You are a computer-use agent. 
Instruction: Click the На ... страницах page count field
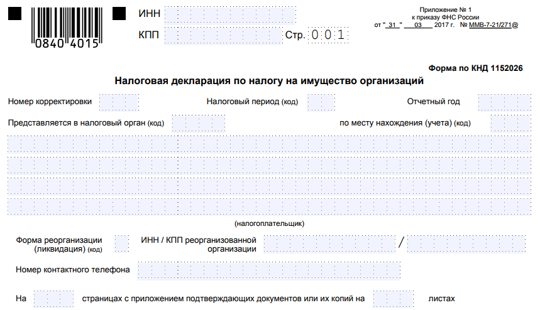tap(53, 299)
